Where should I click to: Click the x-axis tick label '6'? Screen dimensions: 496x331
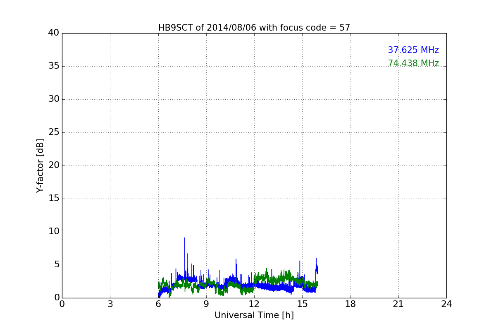pos(158,304)
